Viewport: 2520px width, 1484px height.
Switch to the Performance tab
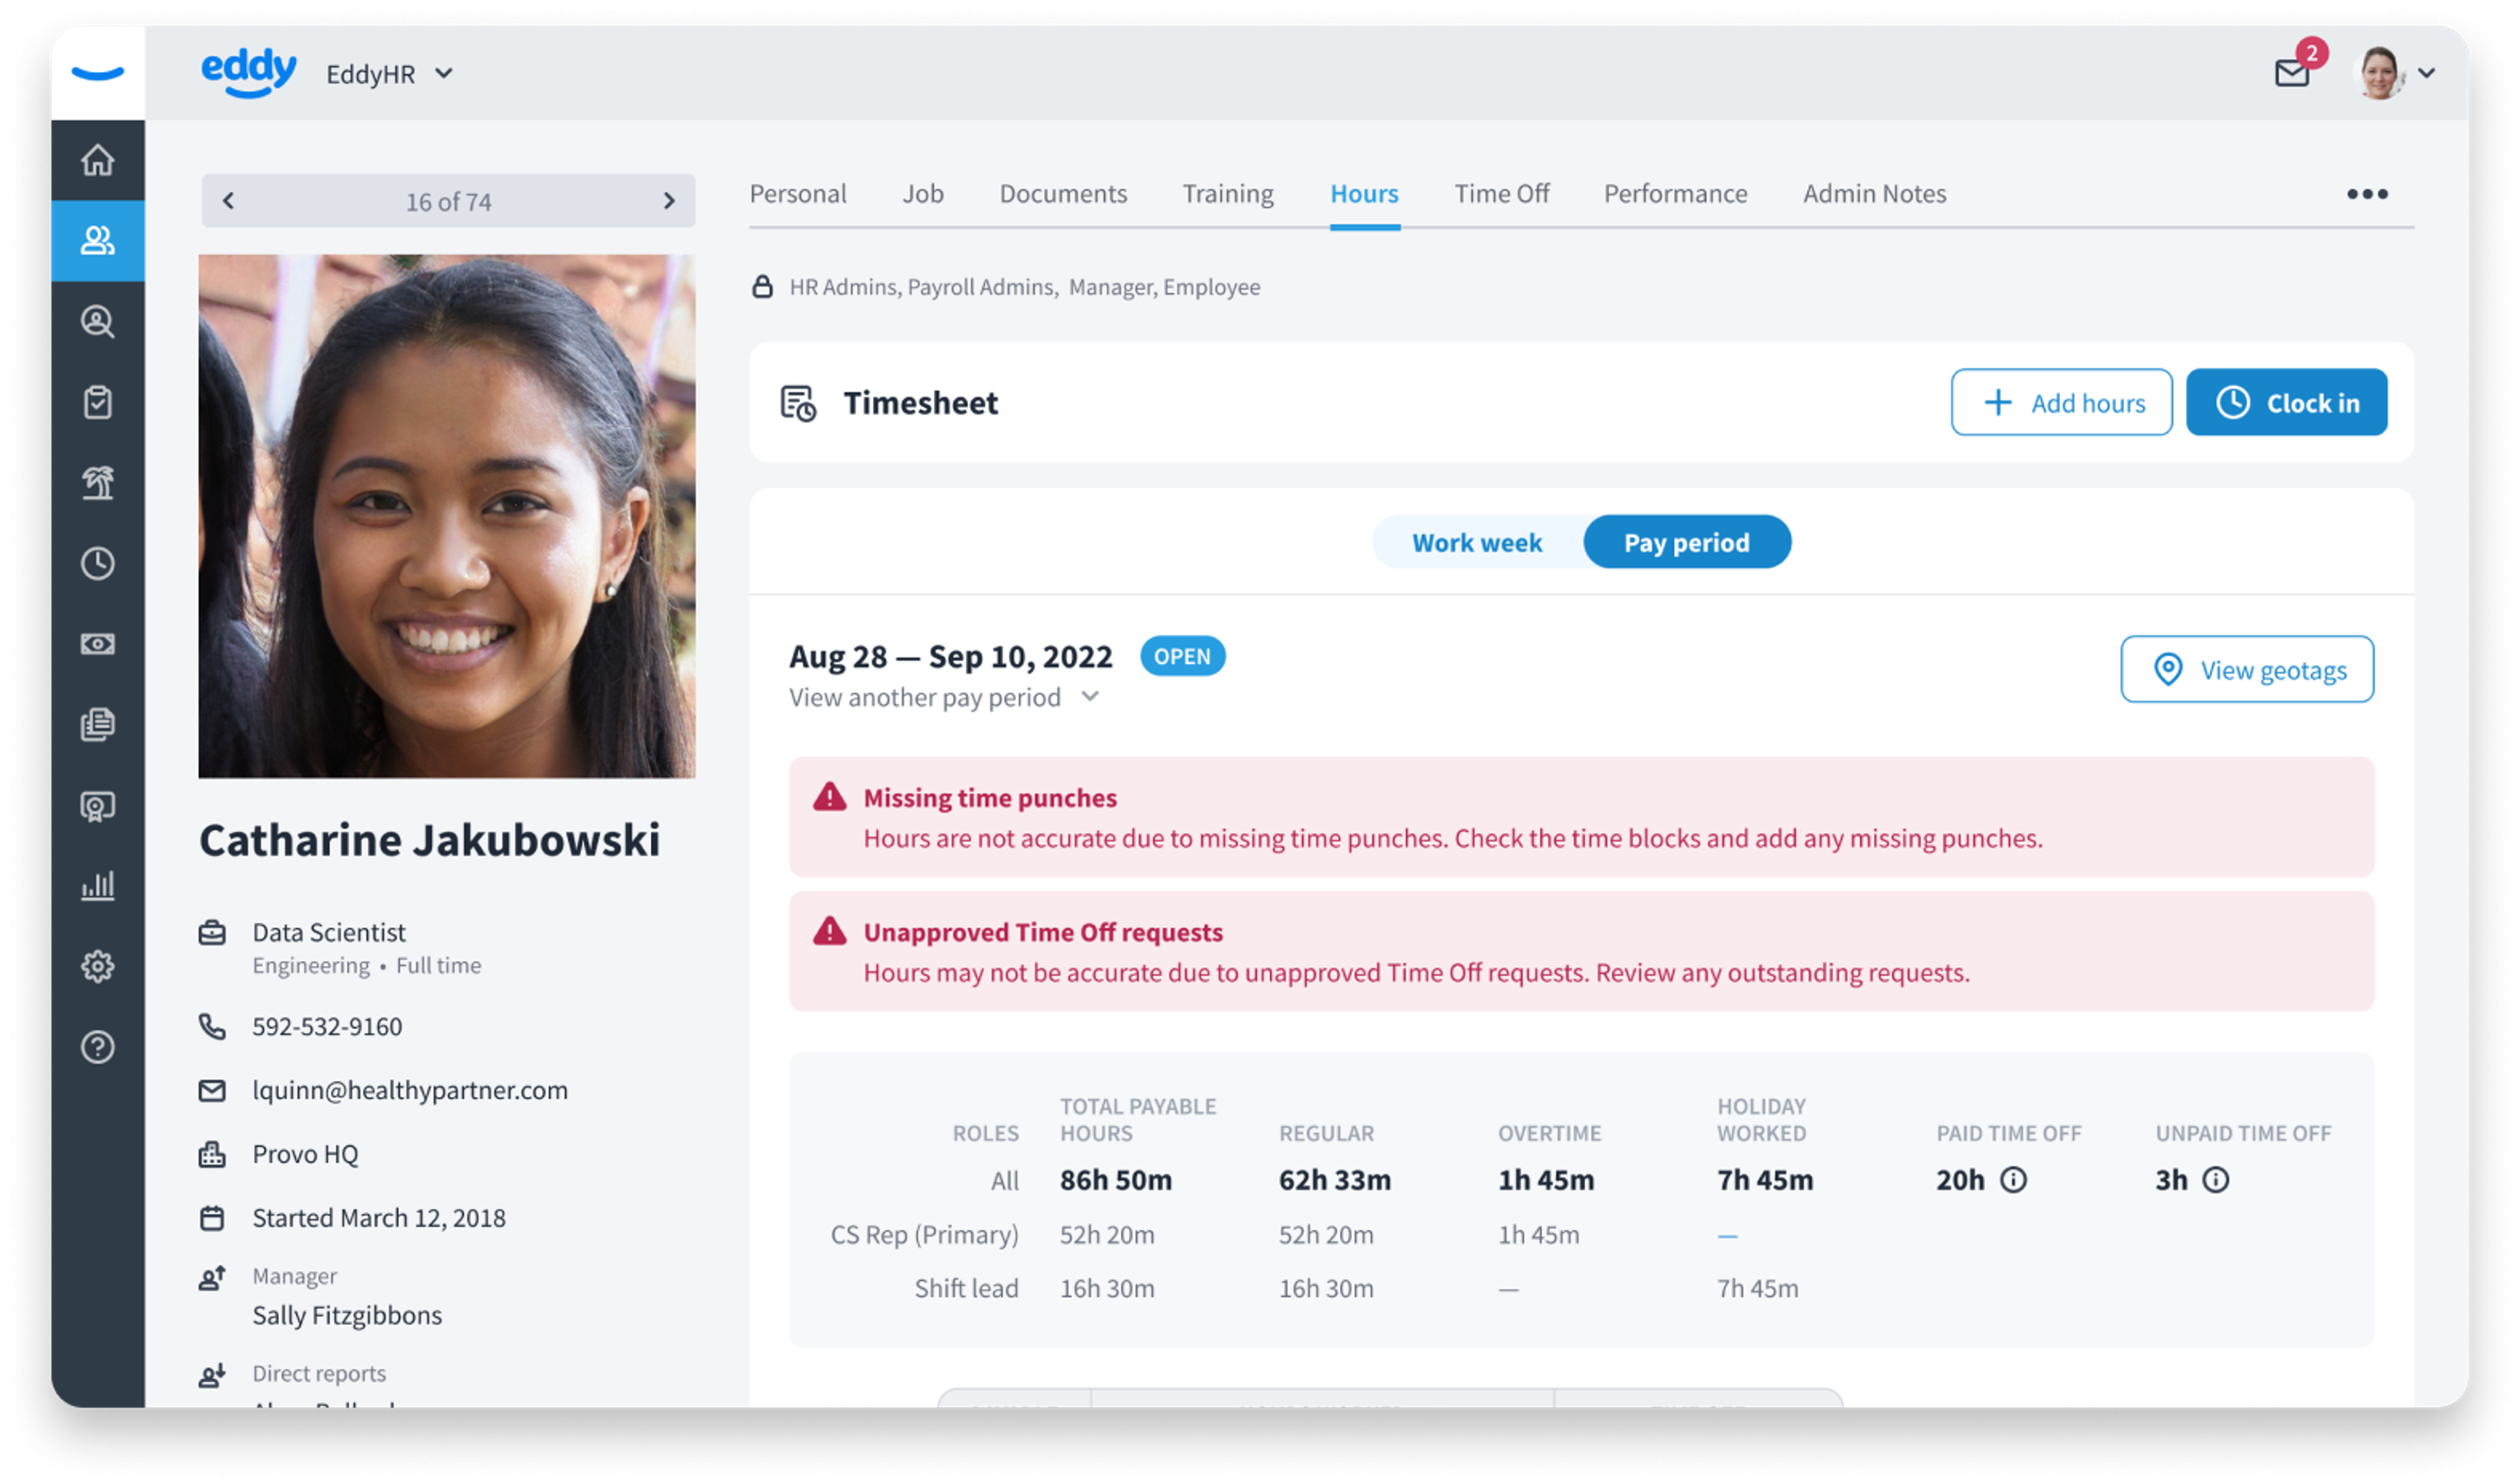tap(1675, 194)
